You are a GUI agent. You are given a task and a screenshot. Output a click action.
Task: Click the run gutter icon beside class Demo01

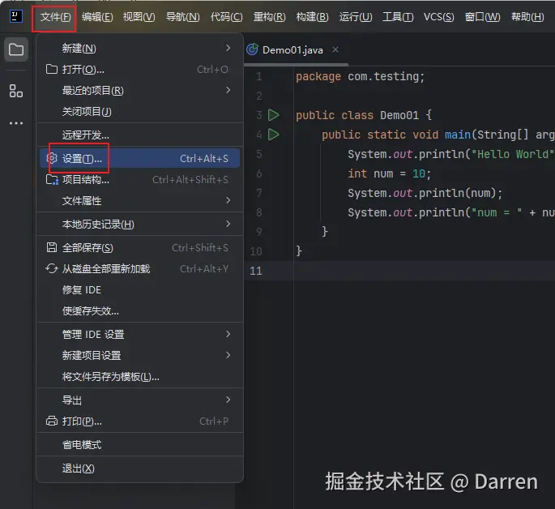[273, 115]
